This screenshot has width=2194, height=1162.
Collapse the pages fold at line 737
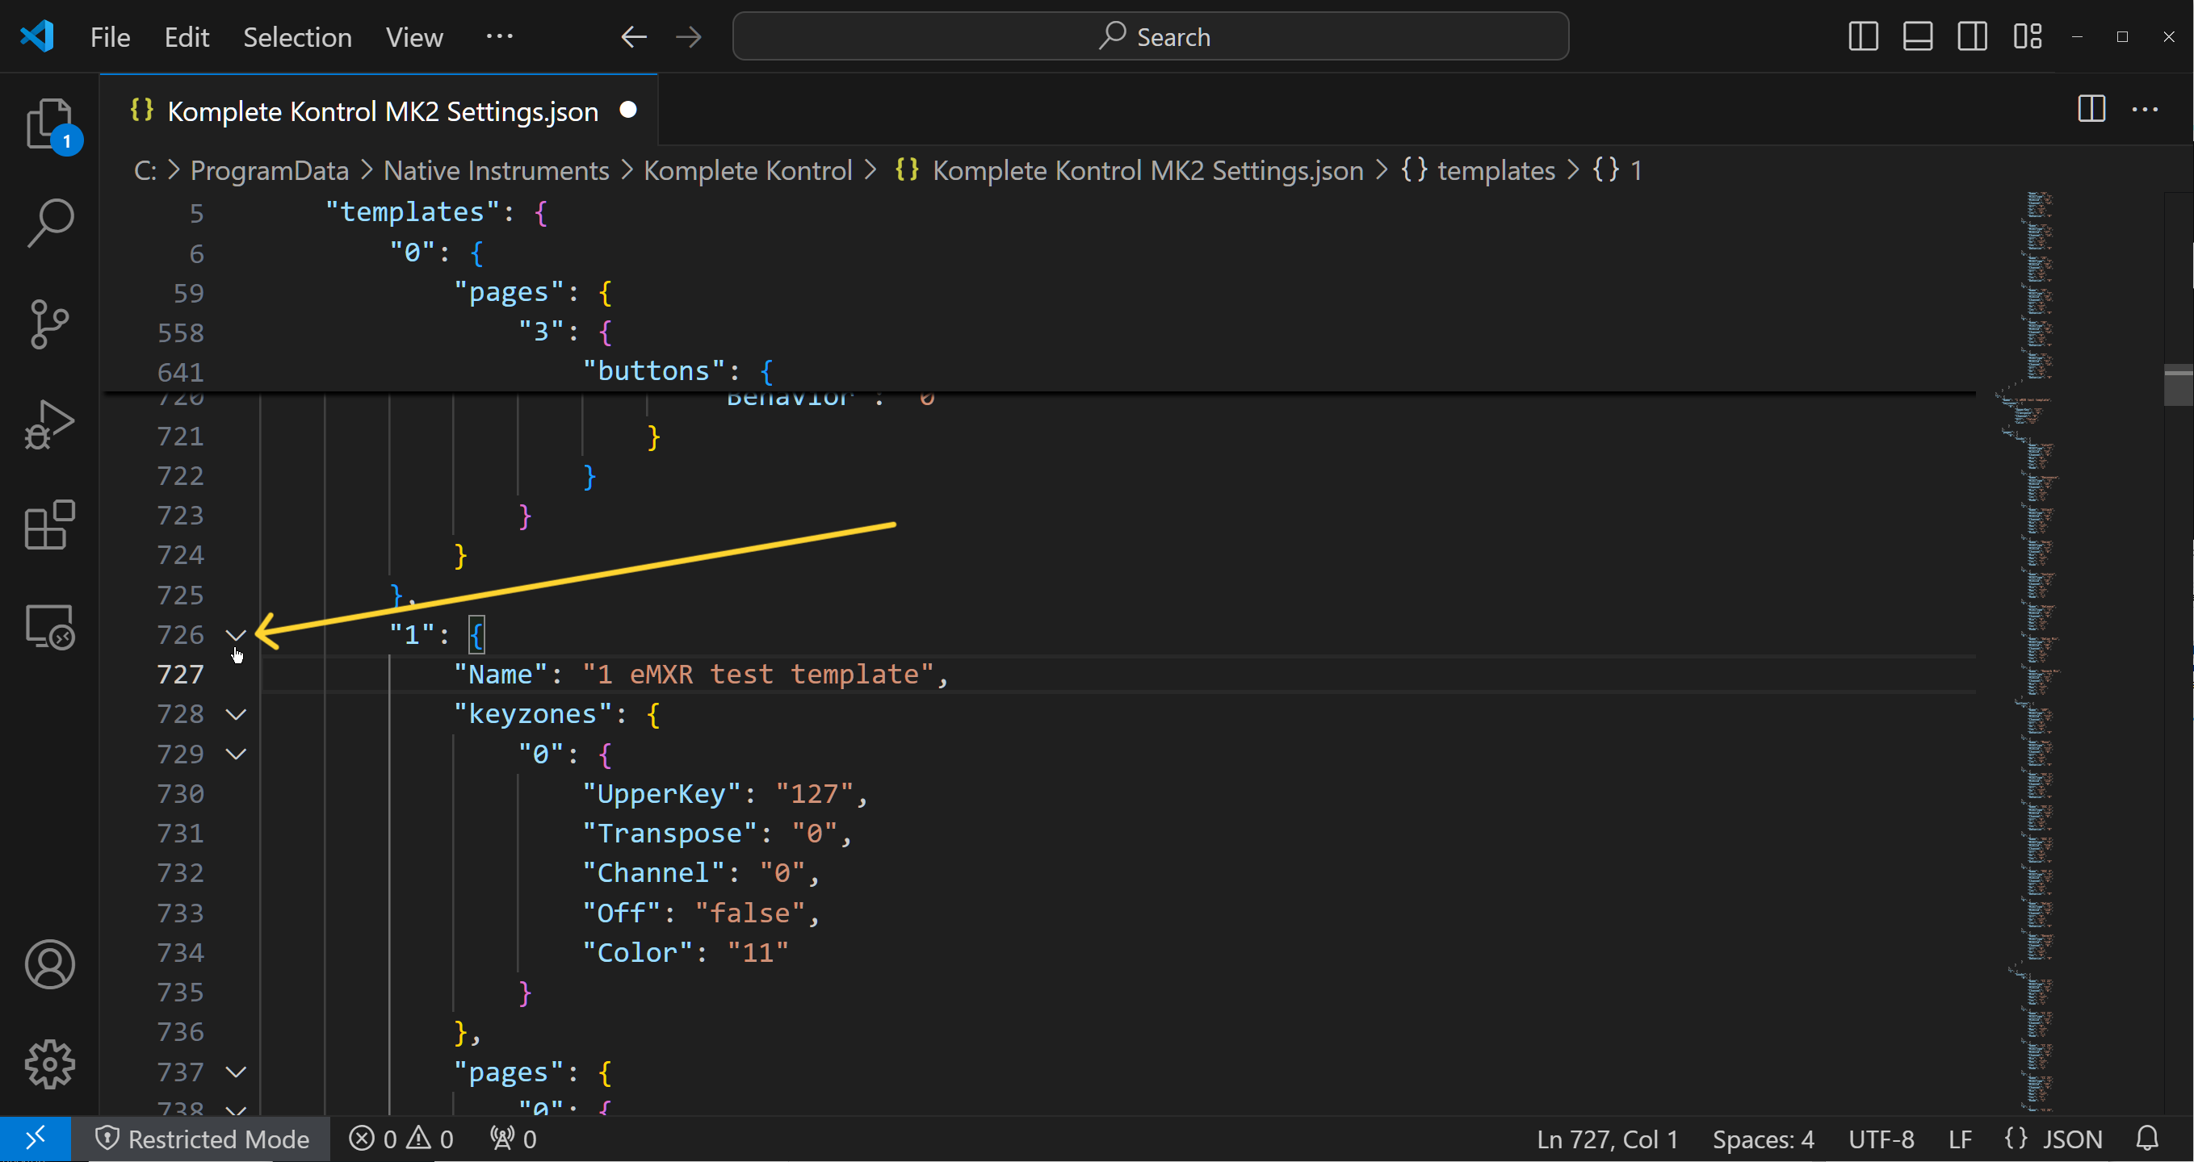(236, 1072)
